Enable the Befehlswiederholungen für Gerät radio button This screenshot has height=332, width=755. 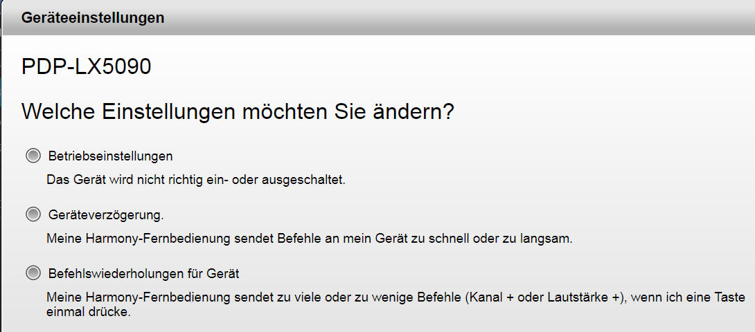tap(33, 273)
